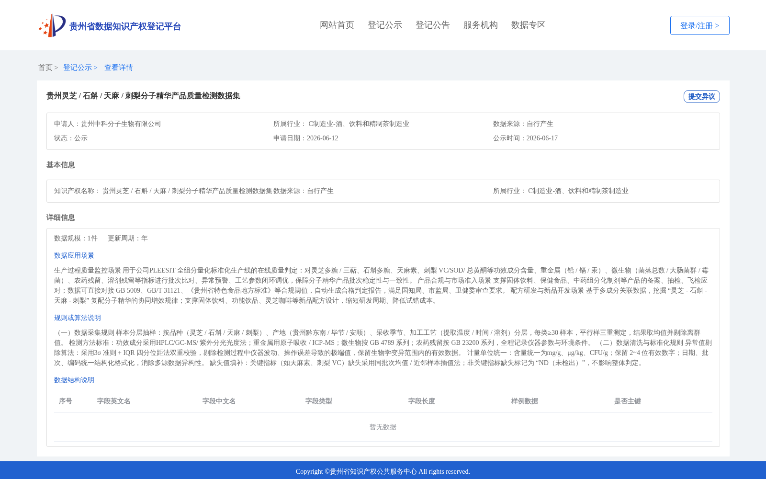Open the 贵州省数据知识产权登记平台 site title
The height and width of the screenshot is (479, 766).
[125, 26]
